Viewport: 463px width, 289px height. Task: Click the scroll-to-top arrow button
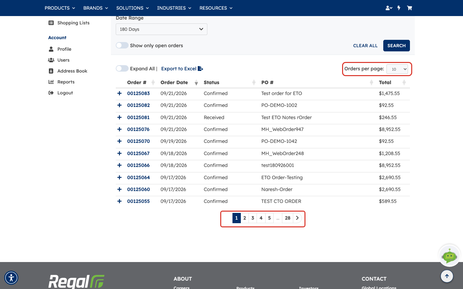[447, 276]
